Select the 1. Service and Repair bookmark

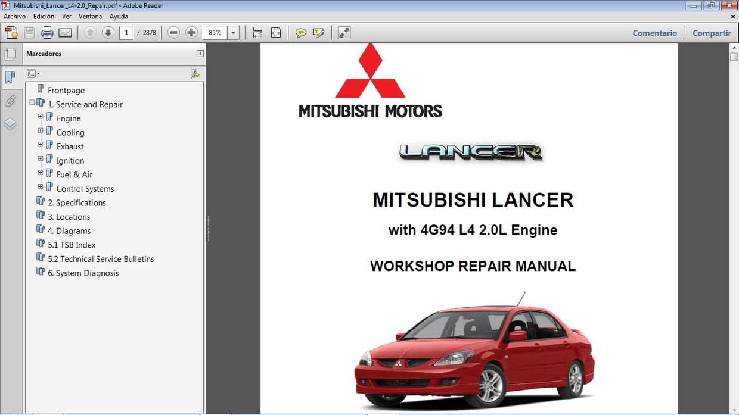coord(85,104)
